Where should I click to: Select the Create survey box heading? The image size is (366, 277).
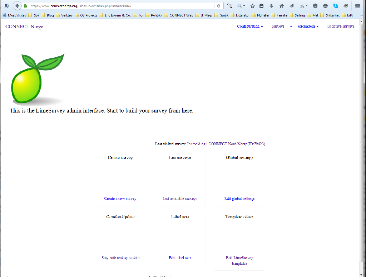point(120,158)
